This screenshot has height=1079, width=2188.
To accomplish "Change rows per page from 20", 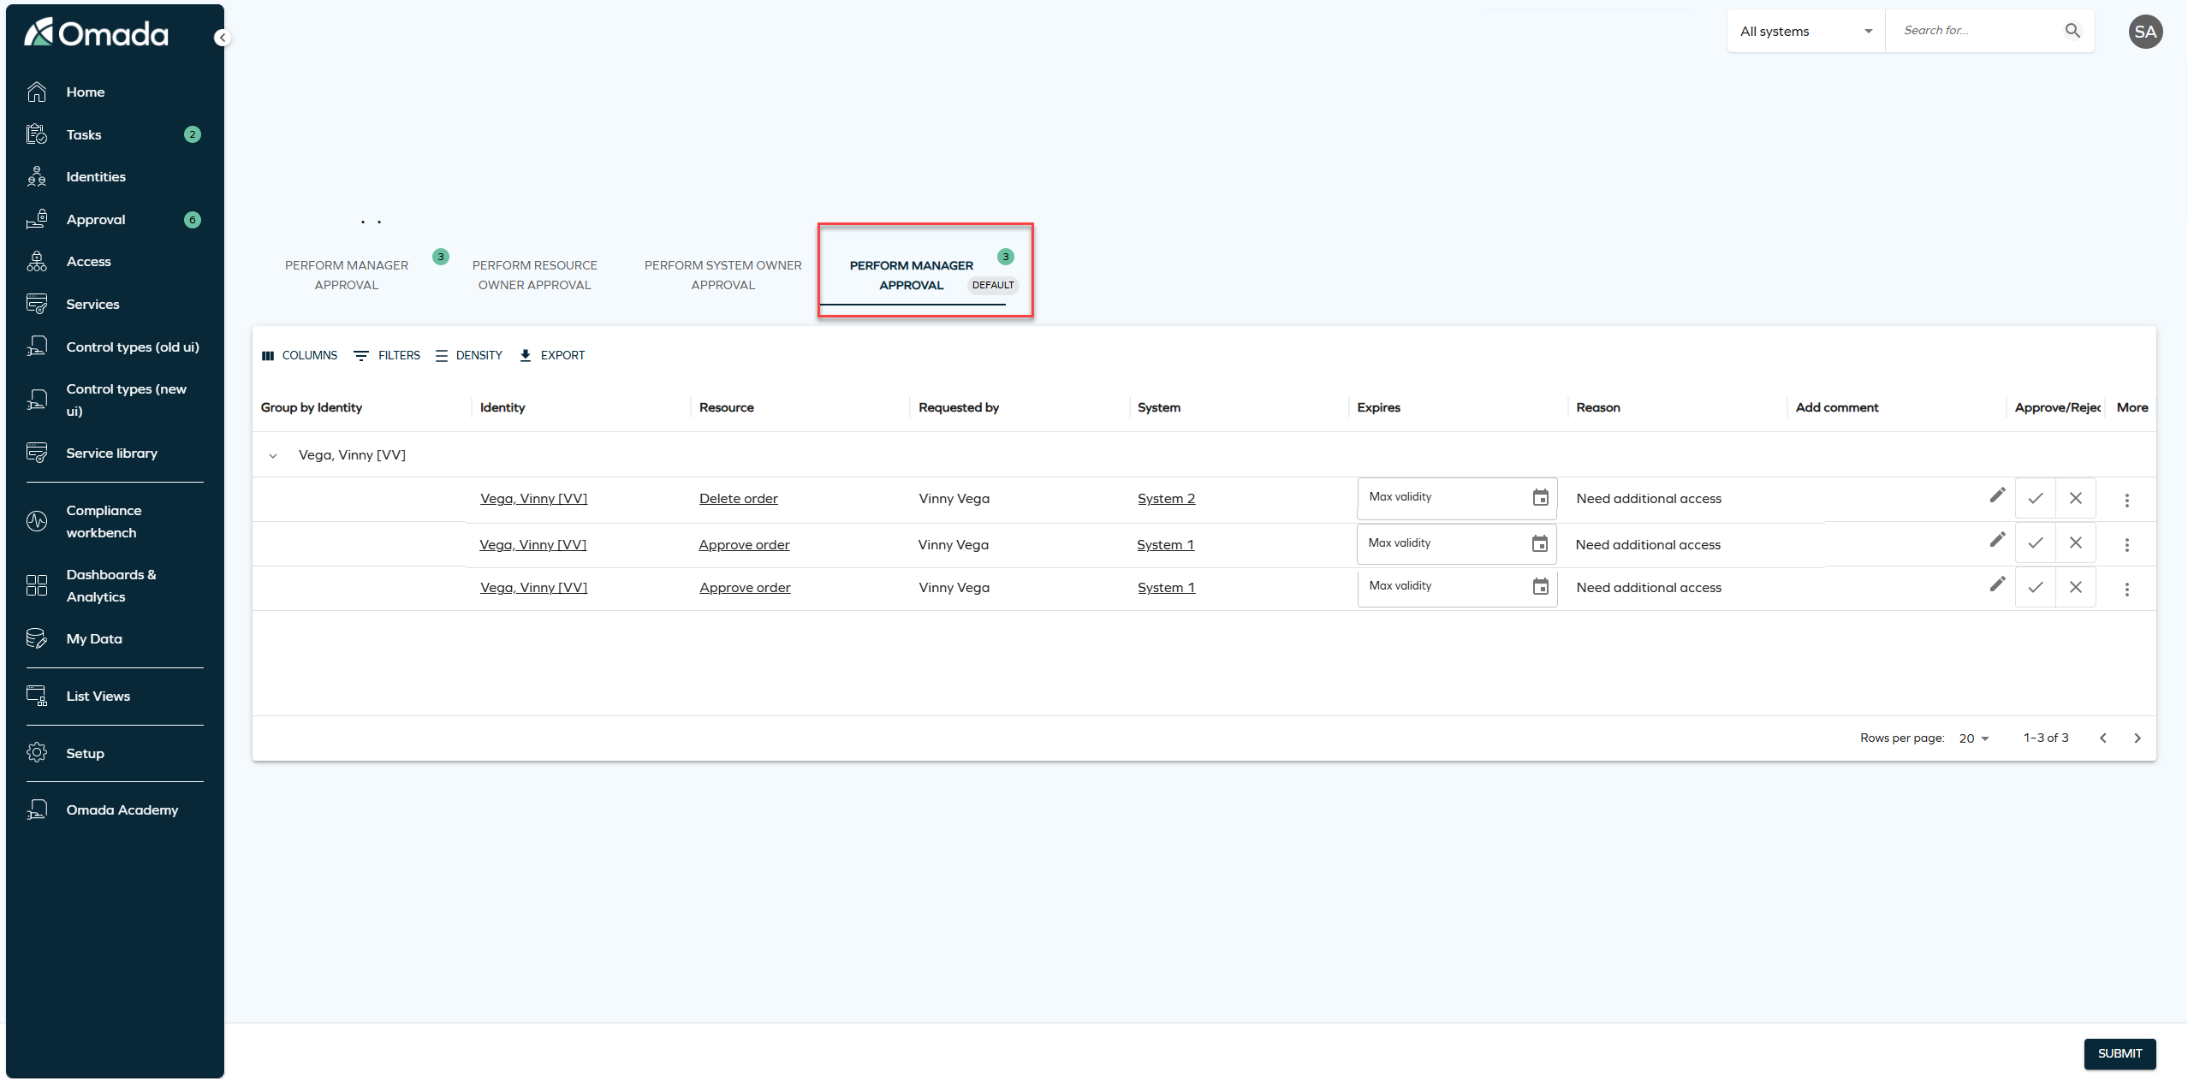I will pos(1974,738).
